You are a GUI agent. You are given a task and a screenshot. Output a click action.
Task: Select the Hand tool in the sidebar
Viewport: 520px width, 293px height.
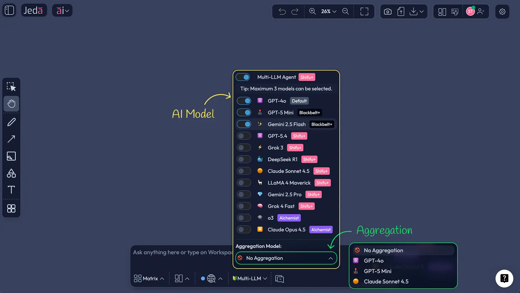coord(11,104)
